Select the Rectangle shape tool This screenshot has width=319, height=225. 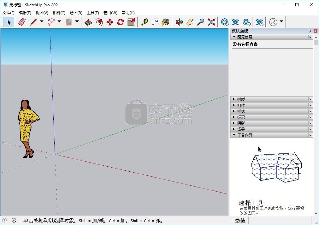[69, 22]
